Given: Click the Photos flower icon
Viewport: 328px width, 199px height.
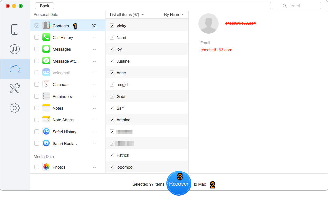Looking at the screenshot, I should coord(46,167).
